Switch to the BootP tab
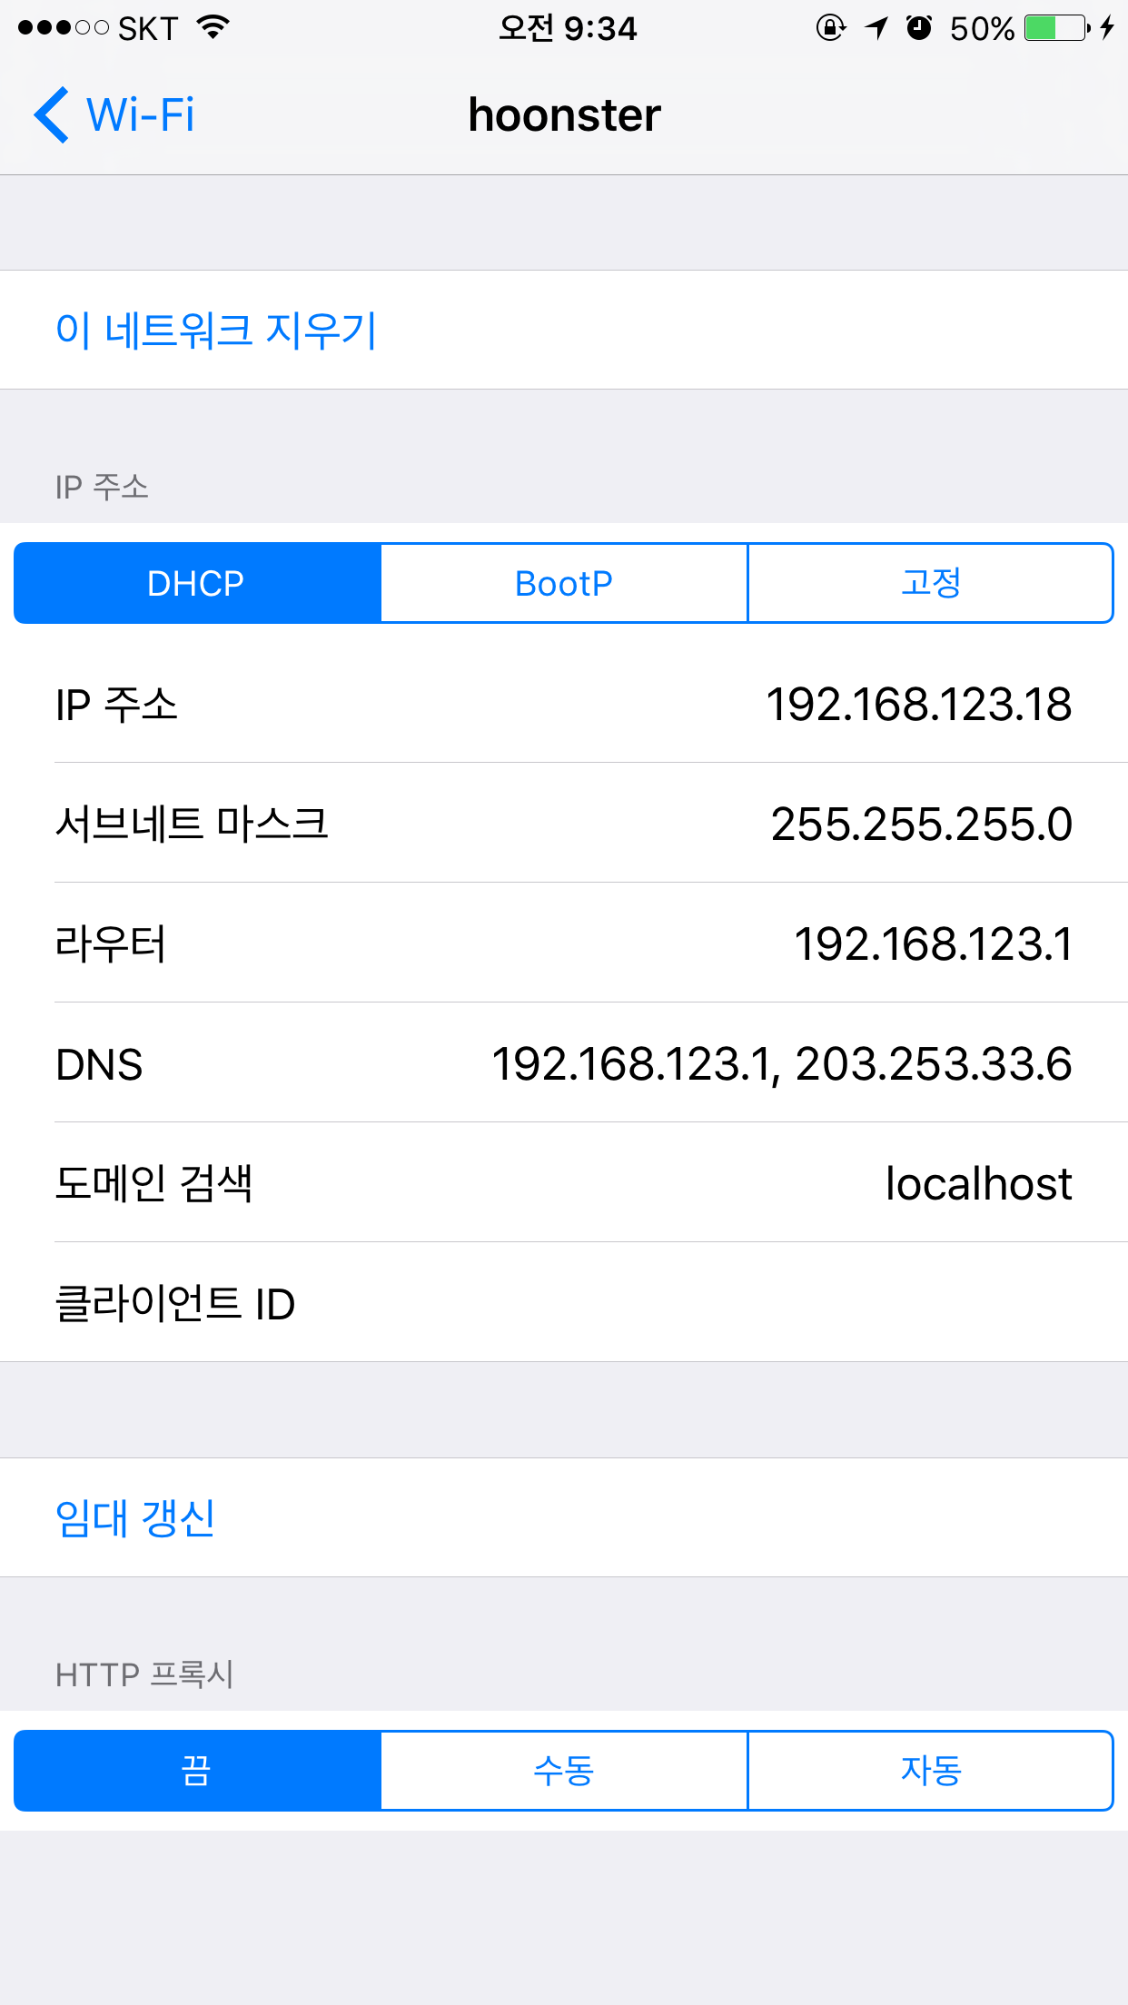Screen dimensions: 1128x2005 [564, 583]
